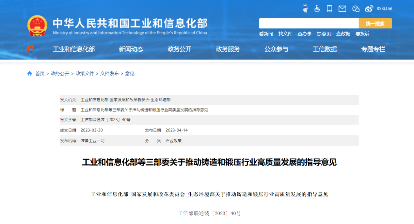Click the 发布机构 value 装备工业一司
The image size is (414, 224).
(x=92, y=141)
